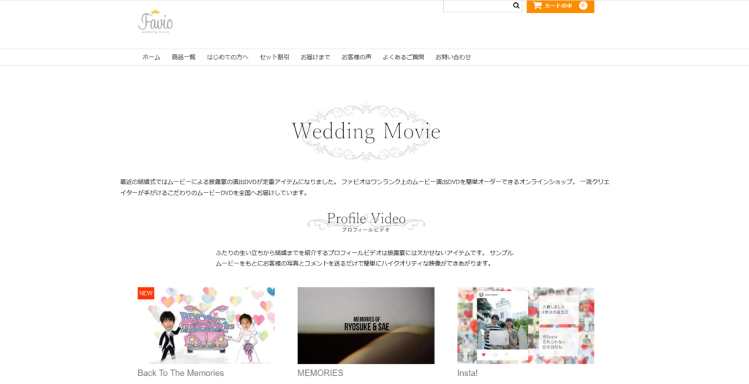Viewport: 749px width, 384px height.
Task: Select はじめての方へ in the navigation
Action: click(x=227, y=57)
